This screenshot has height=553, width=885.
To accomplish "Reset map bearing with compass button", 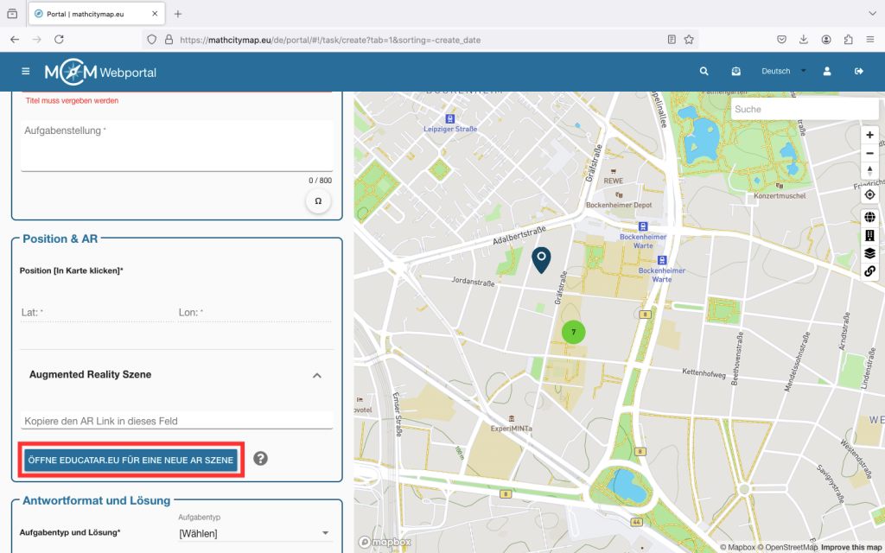I will (x=869, y=171).
